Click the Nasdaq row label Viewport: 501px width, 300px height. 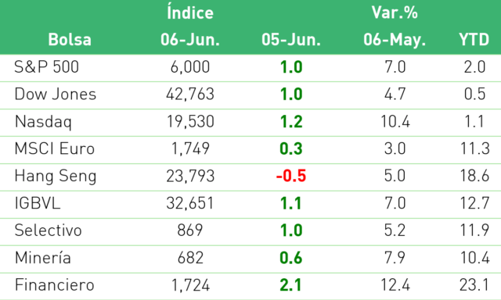[43, 122]
